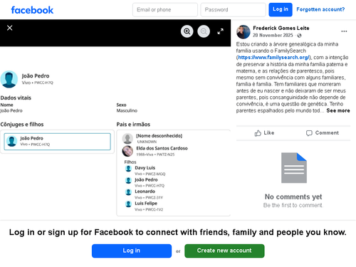Click the facebook logo

click(x=32, y=10)
